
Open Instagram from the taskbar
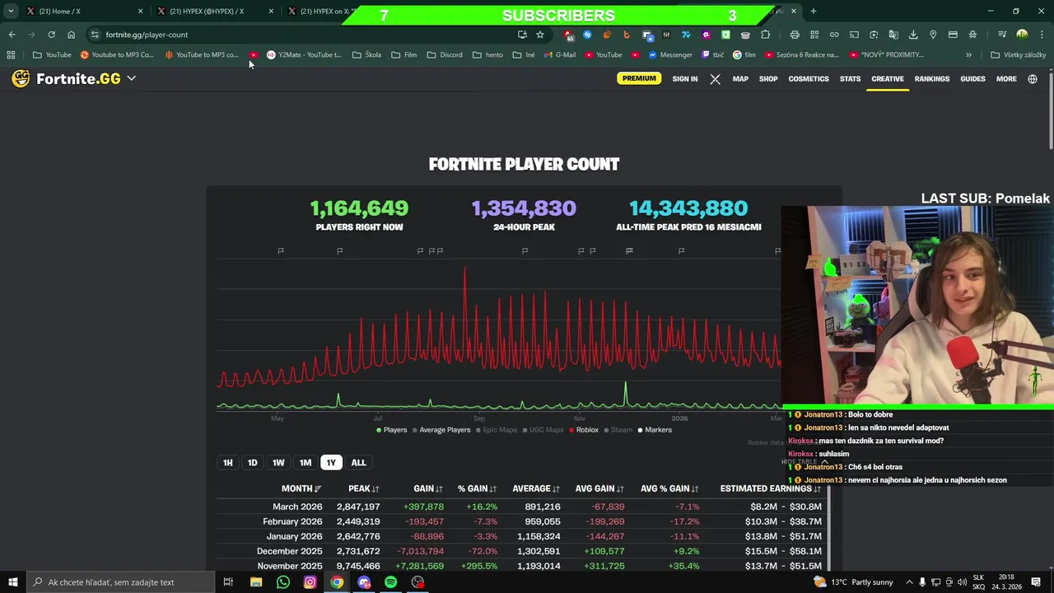310,582
